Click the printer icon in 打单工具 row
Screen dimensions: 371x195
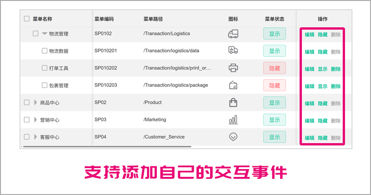pos(233,68)
